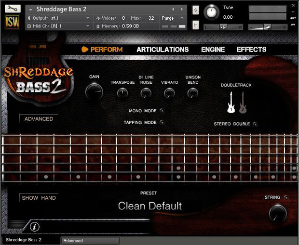The image size is (299, 245).
Task: Switch to the EFFECTS tab
Action: [x=252, y=50]
